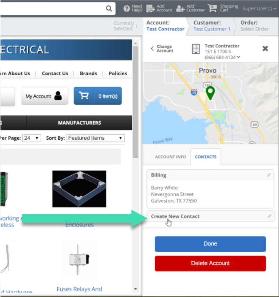
Task: Open the Policies link
Action: coord(118,74)
